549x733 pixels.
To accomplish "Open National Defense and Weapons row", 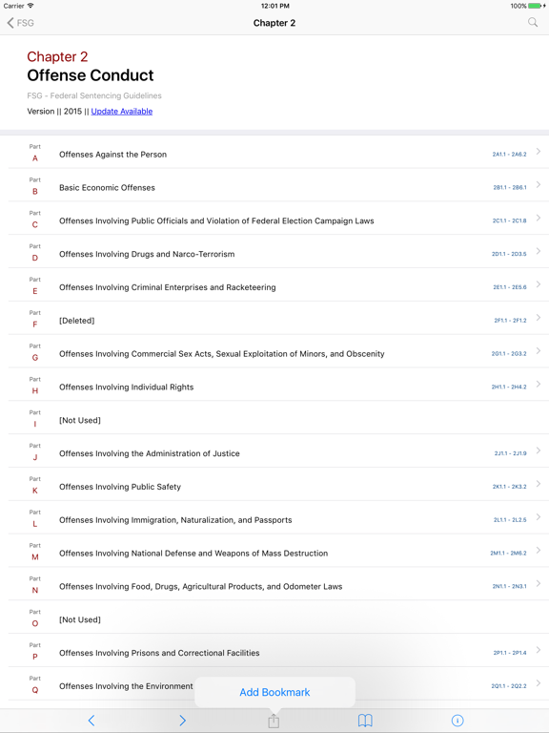I will (x=274, y=550).
